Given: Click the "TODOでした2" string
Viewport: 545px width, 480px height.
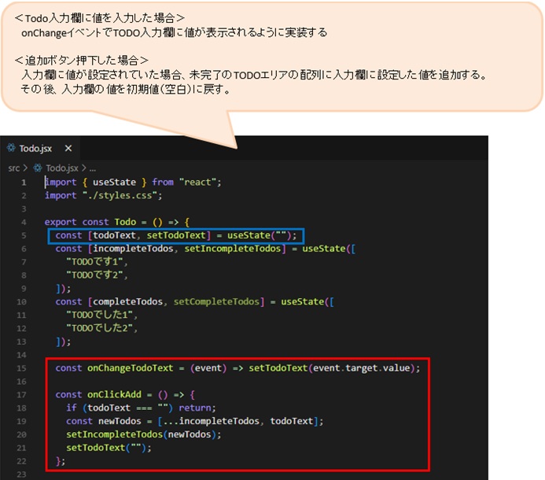Looking at the screenshot, I should click(x=100, y=328).
